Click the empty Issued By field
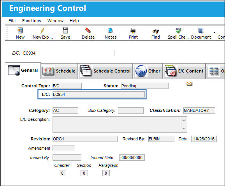This screenshot has width=225, height=186. [x=67, y=158]
